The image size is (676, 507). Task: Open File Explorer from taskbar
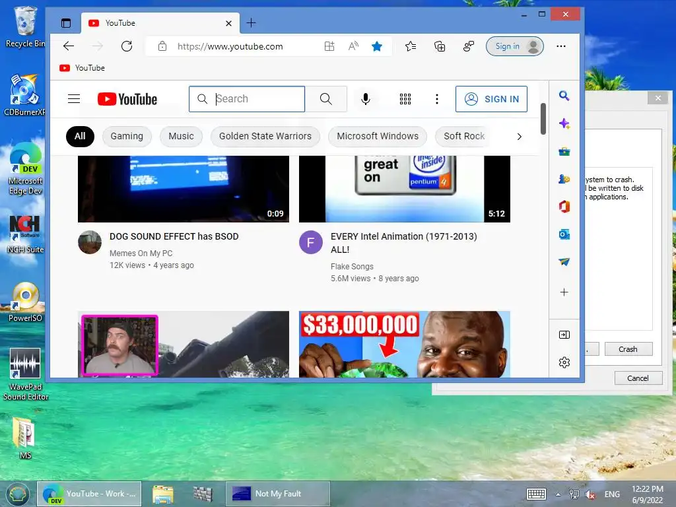click(163, 494)
